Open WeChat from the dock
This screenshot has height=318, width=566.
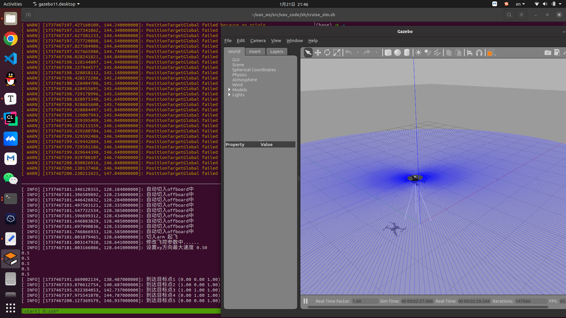point(11,179)
